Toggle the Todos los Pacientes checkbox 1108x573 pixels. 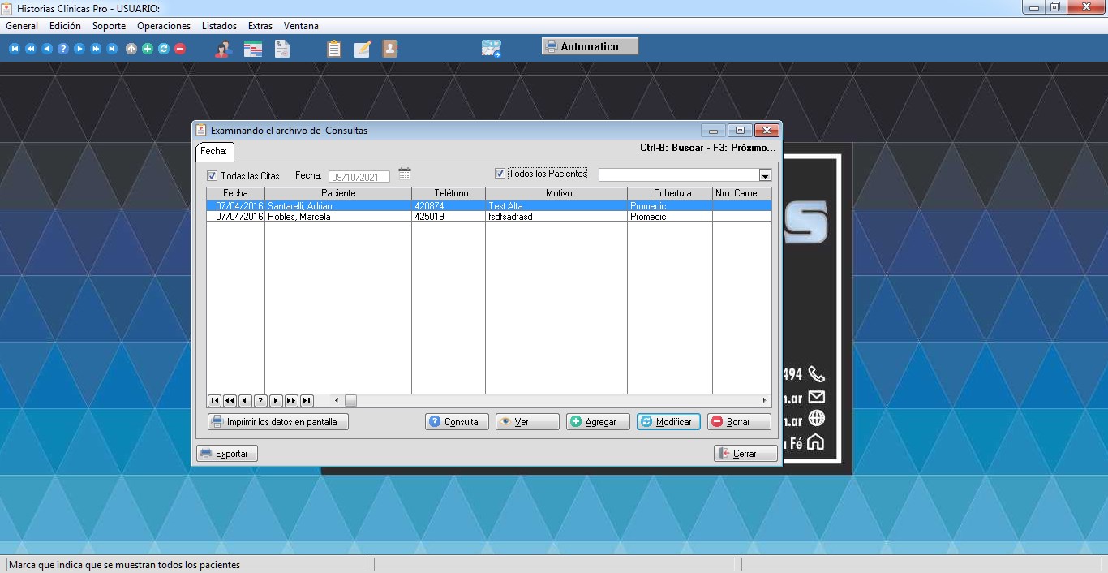[x=500, y=174]
